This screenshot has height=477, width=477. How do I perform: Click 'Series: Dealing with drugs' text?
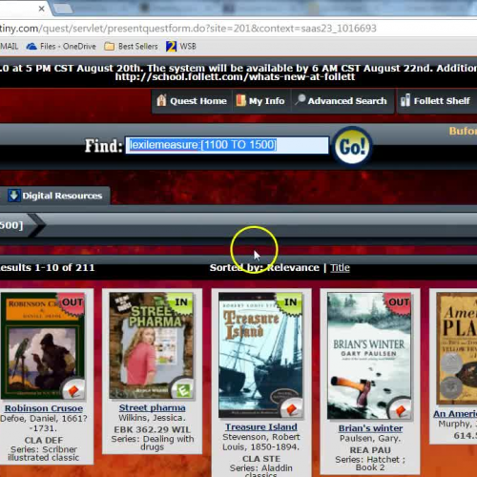[153, 443]
